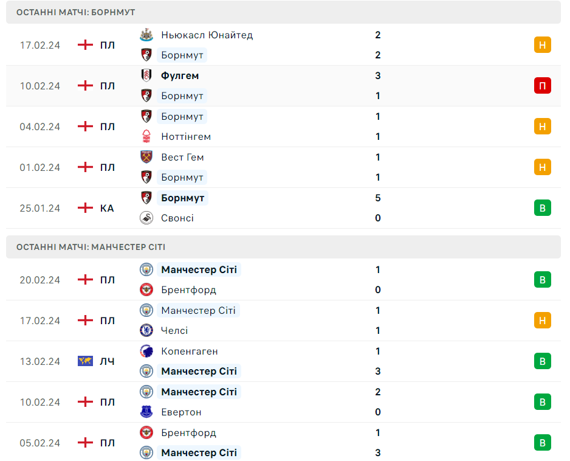Image resolution: width=570 pixels, height=461 pixels.
Task: Click the КА cup label with England flag
Action: click(x=107, y=208)
